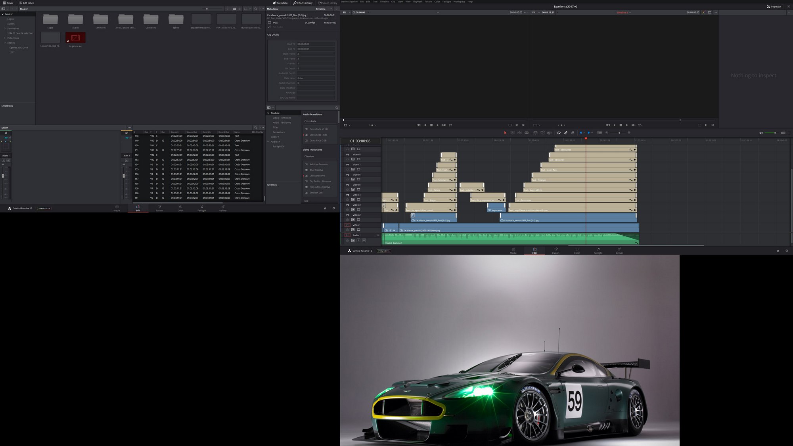Open the flag color dropdown arrow

pos(584,133)
